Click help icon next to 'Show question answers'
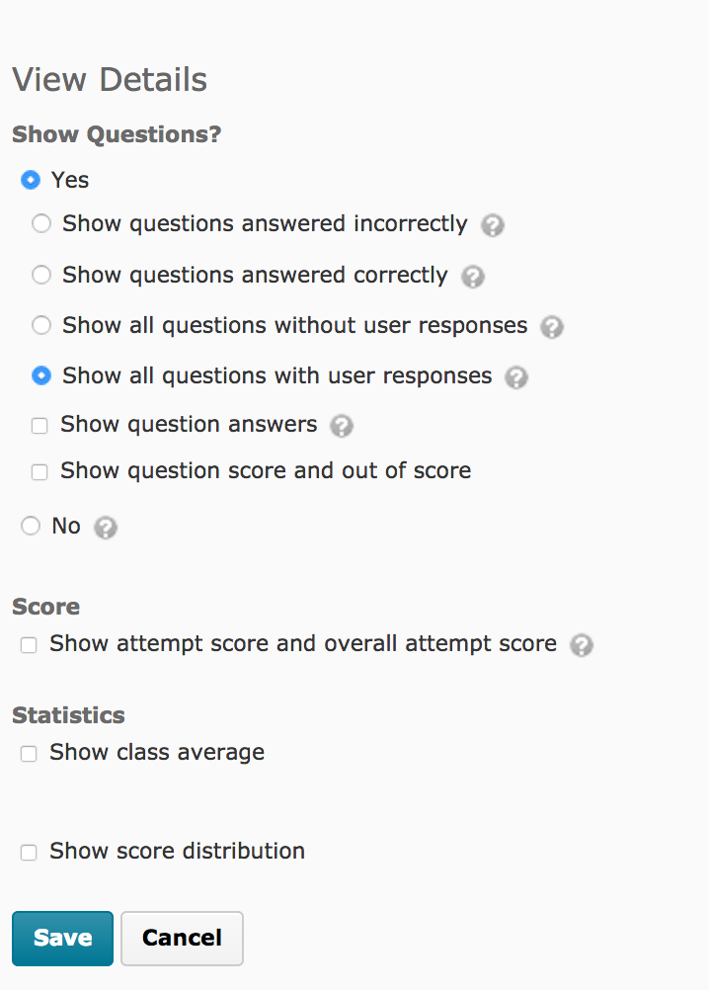 pos(342,426)
